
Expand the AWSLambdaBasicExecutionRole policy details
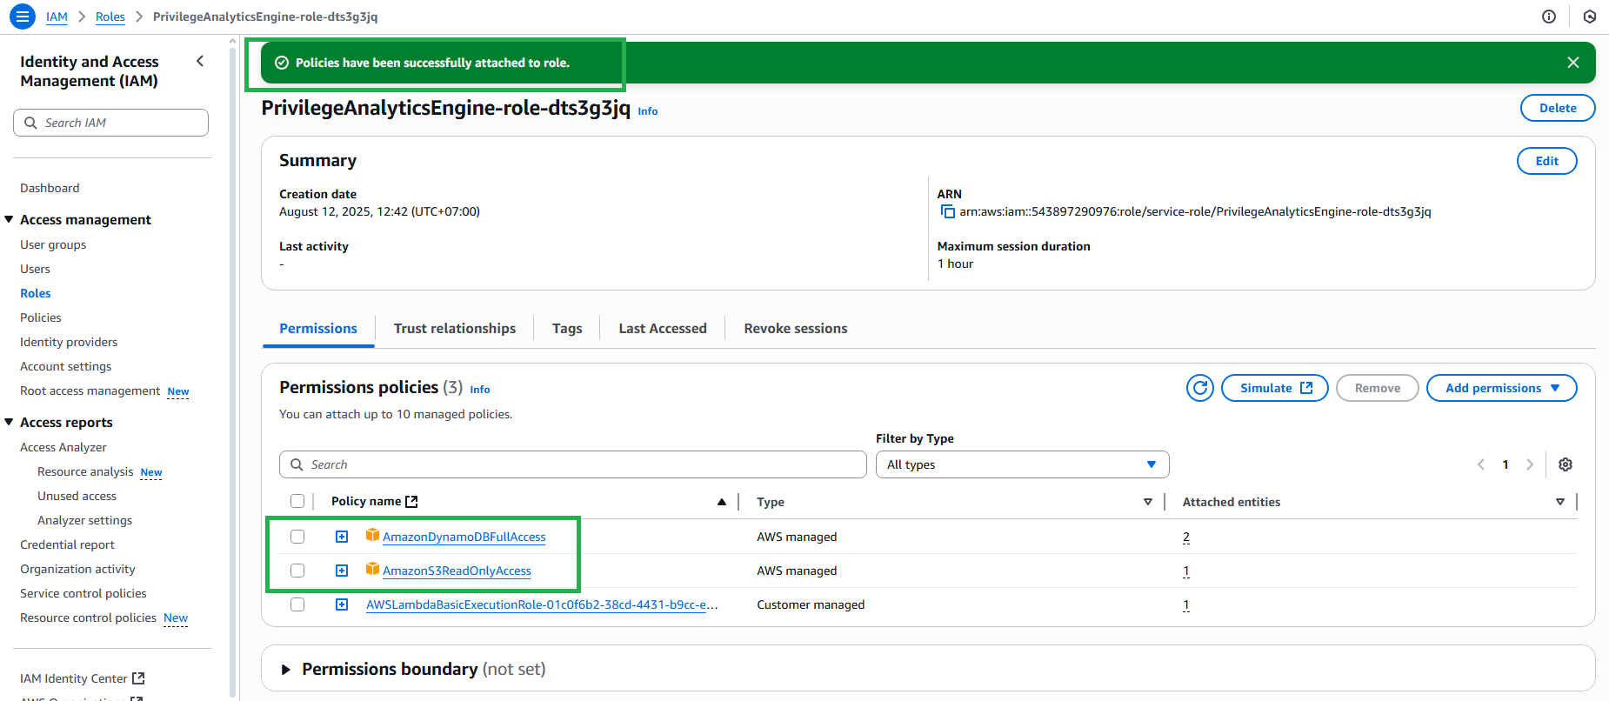(x=342, y=604)
